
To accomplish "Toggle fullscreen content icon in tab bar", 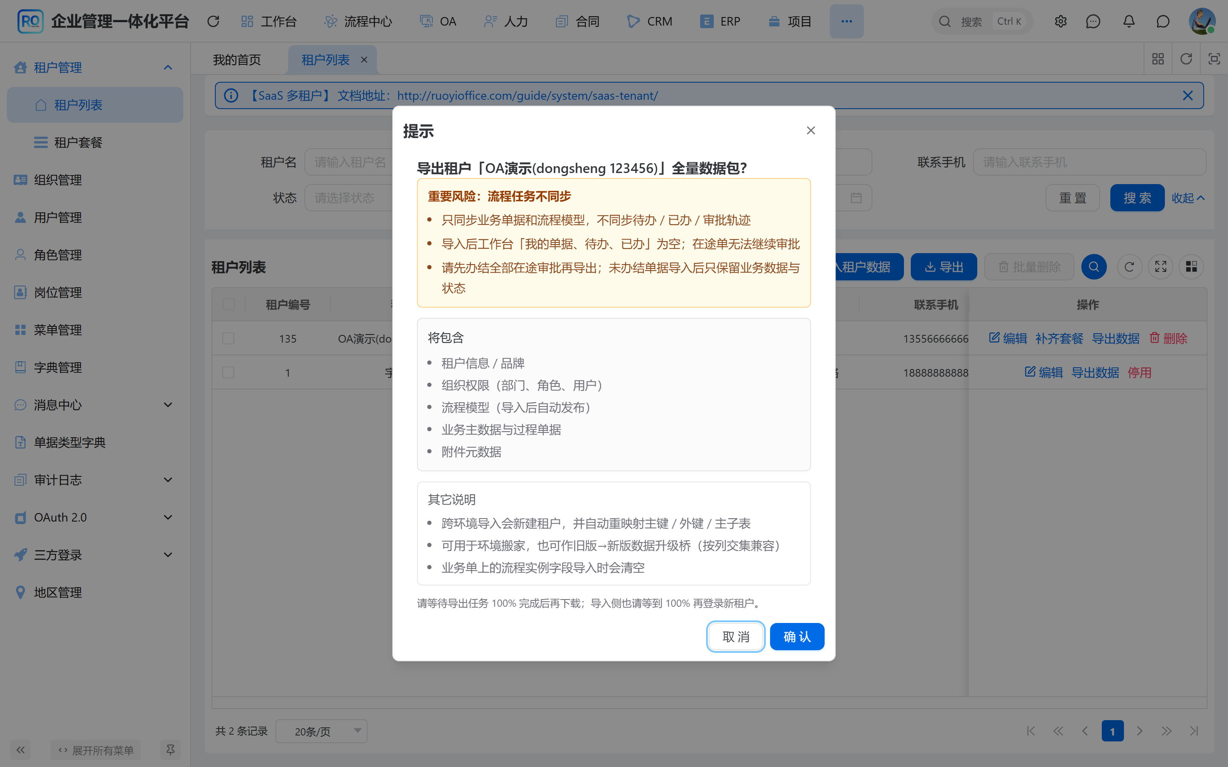I will 1214,59.
